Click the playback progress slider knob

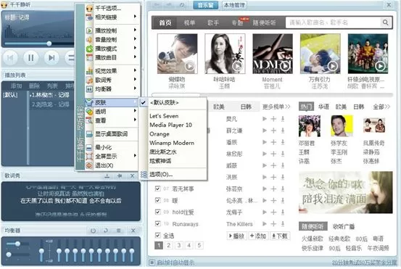[49, 44]
